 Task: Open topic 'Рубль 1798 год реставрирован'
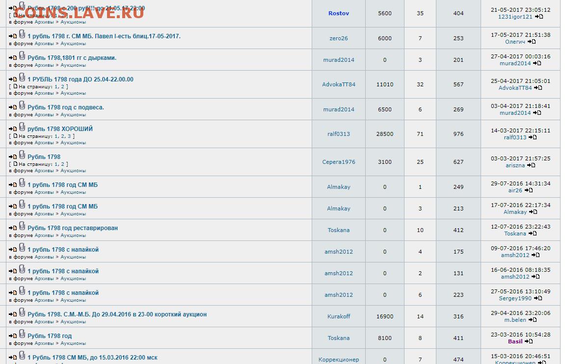pyautogui.click(x=73, y=228)
